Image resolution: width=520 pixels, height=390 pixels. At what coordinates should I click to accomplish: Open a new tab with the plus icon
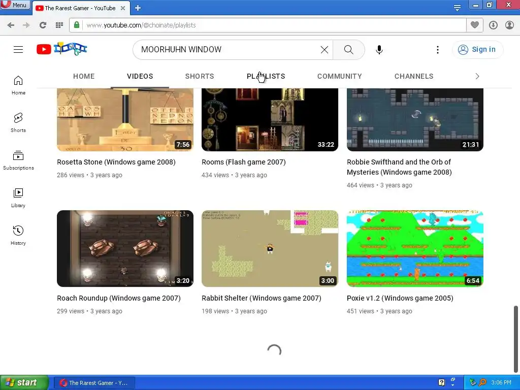click(x=138, y=8)
